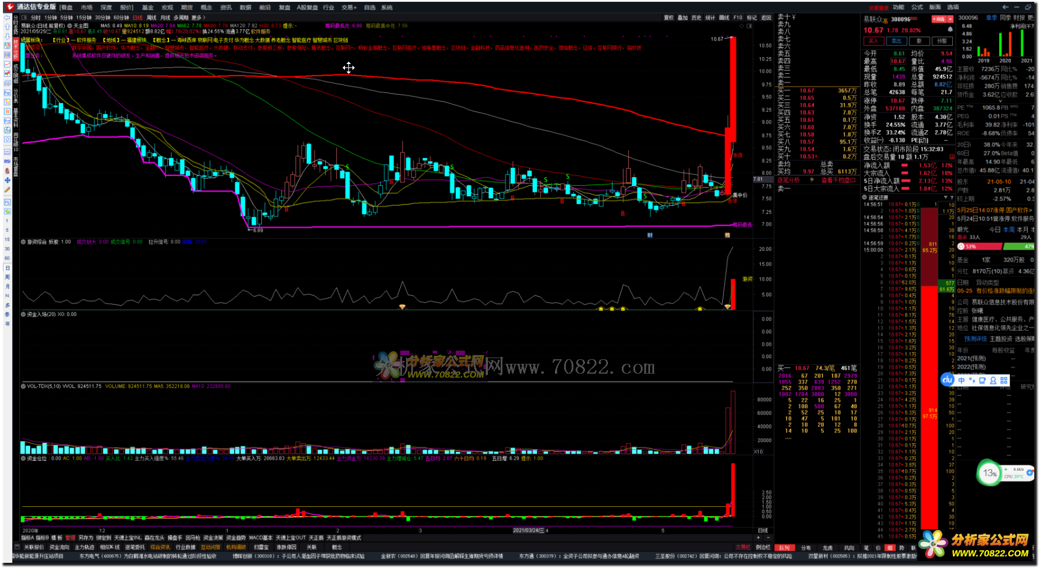Image resolution: width=1040 pixels, height=568 pixels.
Task: Open the 机构调研 bottom tab
Action: coord(236,547)
